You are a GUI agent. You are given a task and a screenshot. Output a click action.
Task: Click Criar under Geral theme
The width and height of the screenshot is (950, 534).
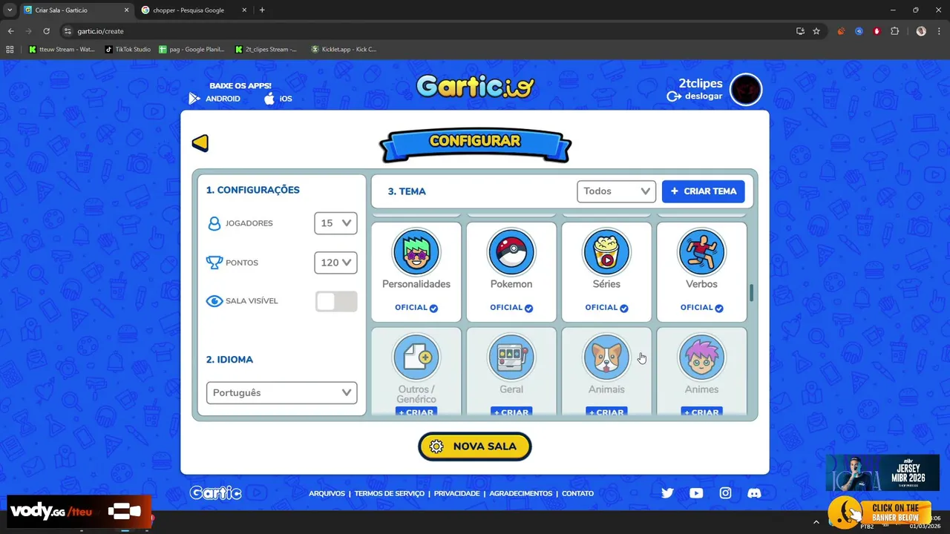[x=511, y=412]
